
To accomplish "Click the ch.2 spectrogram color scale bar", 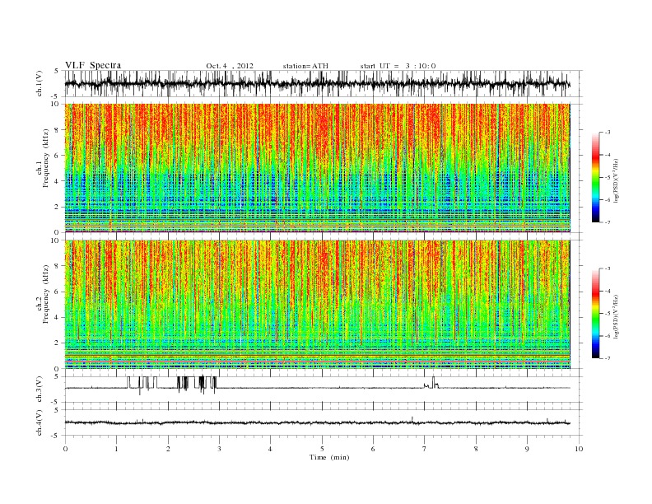I will pyautogui.click(x=595, y=313).
